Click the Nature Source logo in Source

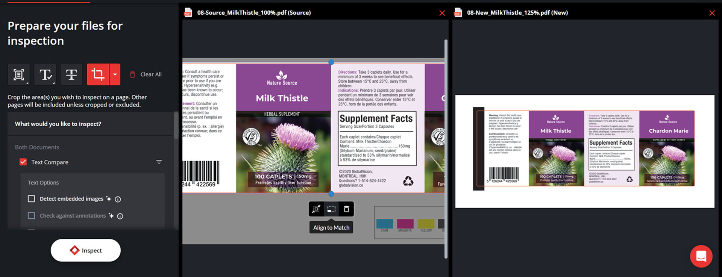pyautogui.click(x=282, y=78)
